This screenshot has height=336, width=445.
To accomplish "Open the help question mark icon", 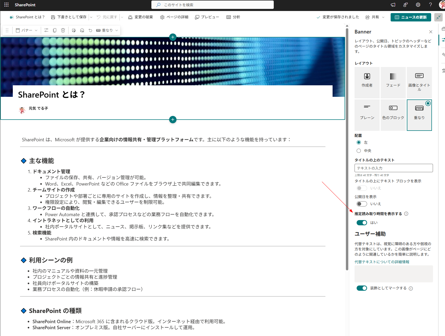I will 430,5.
